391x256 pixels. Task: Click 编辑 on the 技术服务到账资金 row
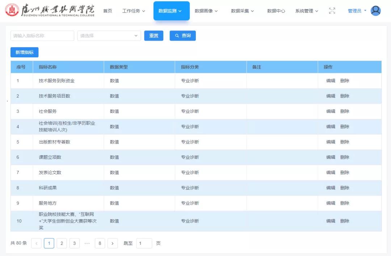click(x=331, y=81)
